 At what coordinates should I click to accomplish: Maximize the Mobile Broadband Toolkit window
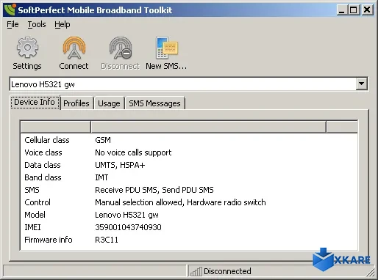354,10
